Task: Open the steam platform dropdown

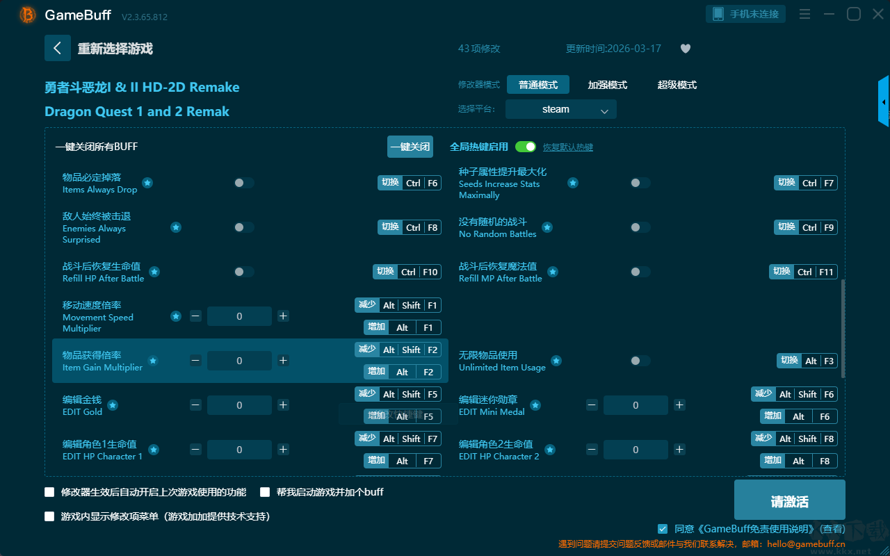Action: (x=561, y=109)
